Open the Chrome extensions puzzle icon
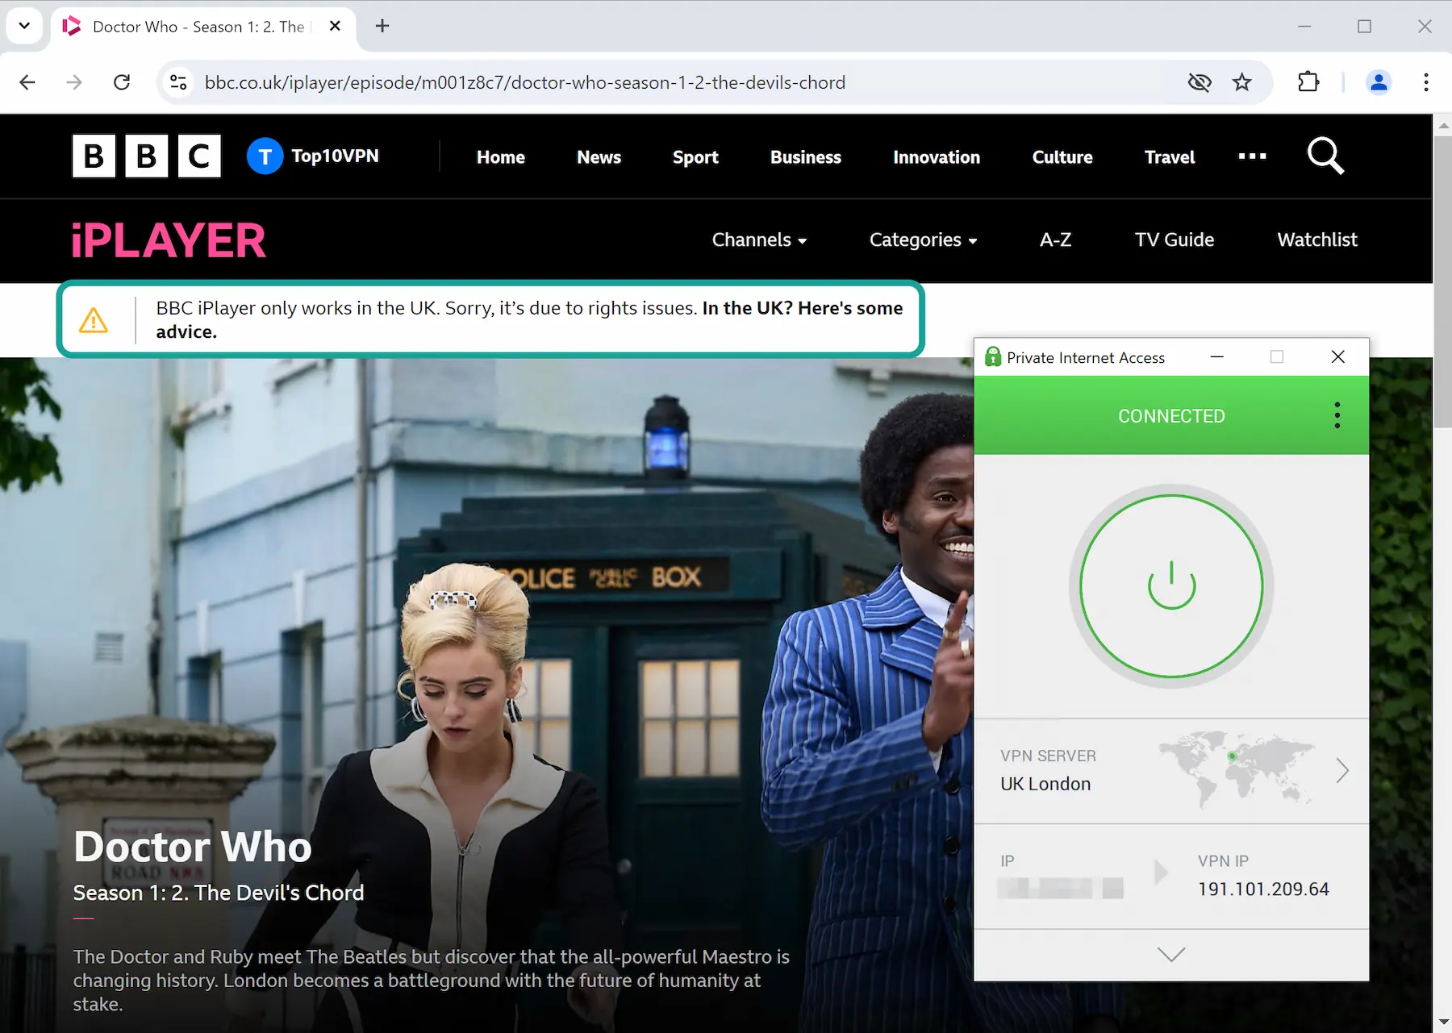 1308,82
